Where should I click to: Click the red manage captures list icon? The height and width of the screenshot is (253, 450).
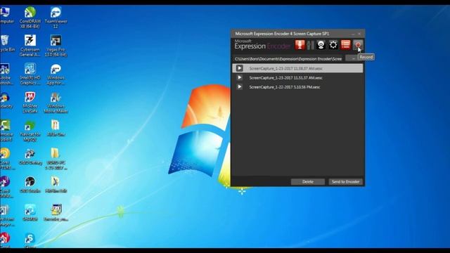click(x=345, y=45)
